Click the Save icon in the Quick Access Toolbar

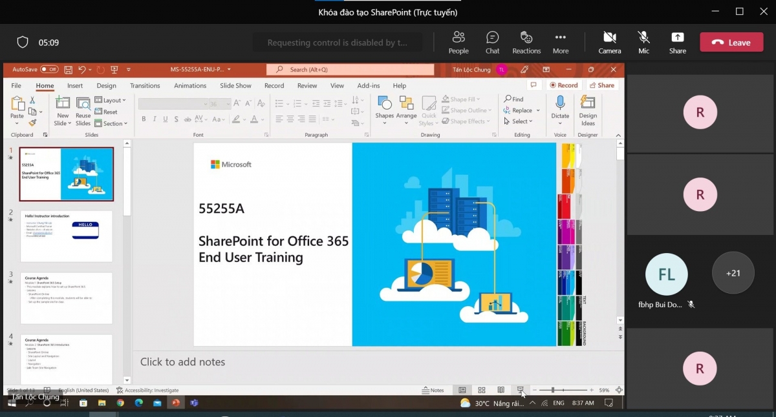point(68,69)
